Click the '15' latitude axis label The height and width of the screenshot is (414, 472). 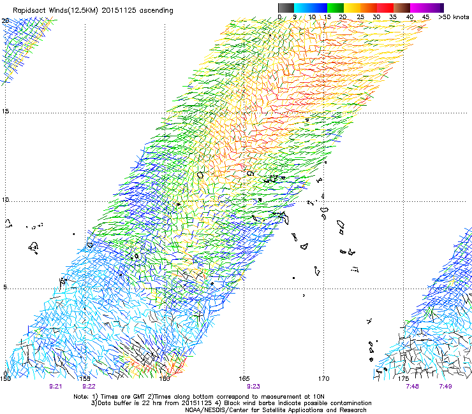click(5, 111)
